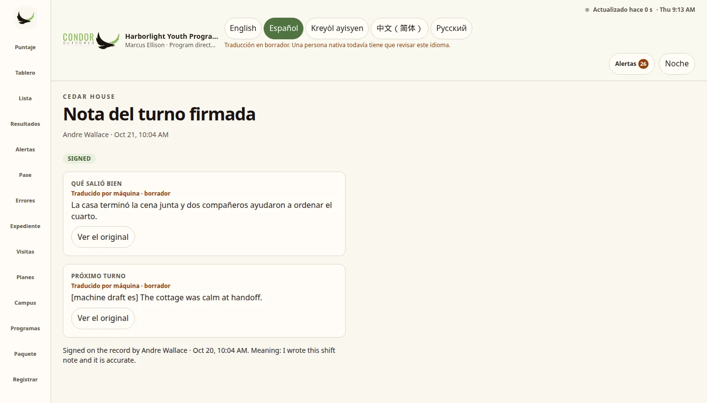This screenshot has height=403, width=707.
Task: Click the QUÉ SALIÓ BIEN card heading
Action: point(96,184)
